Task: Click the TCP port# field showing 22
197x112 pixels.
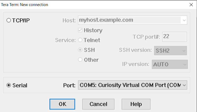Action: 174,37
